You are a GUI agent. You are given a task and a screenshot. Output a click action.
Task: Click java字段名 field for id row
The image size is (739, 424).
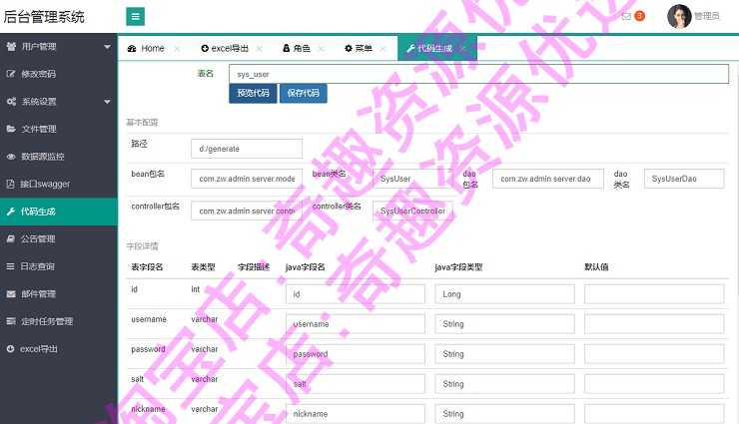[x=356, y=294]
